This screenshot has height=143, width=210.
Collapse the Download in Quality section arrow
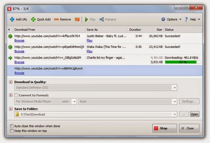click(11, 82)
